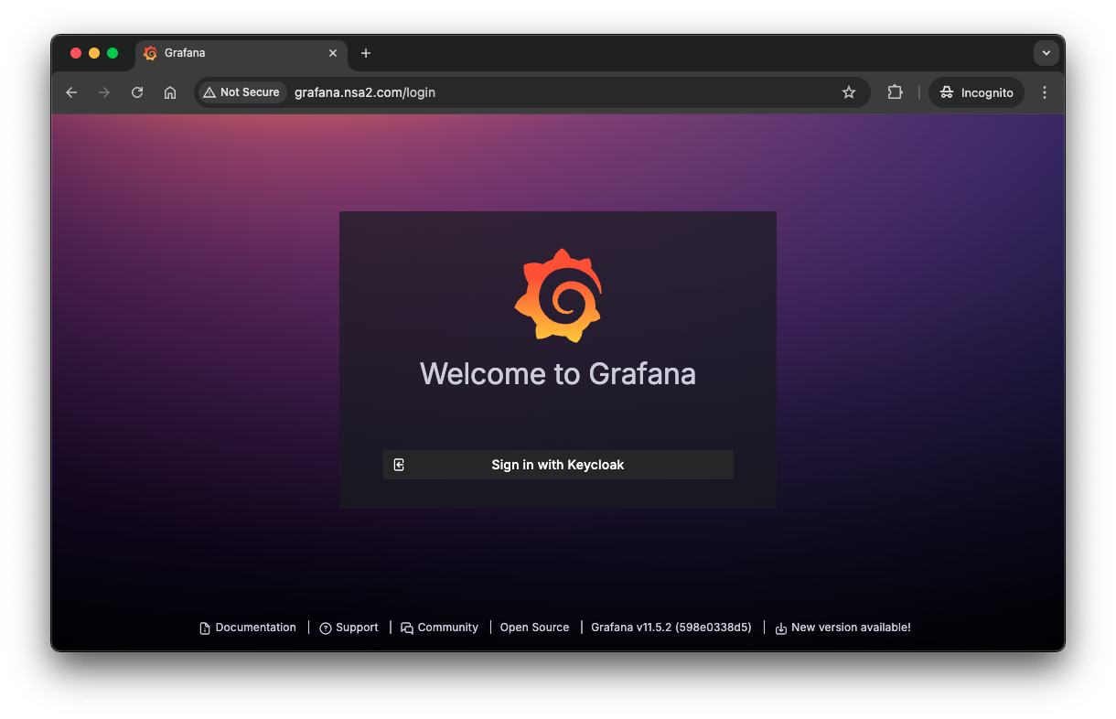Open the Extensions puzzle icon
The height and width of the screenshot is (719, 1116).
(895, 92)
